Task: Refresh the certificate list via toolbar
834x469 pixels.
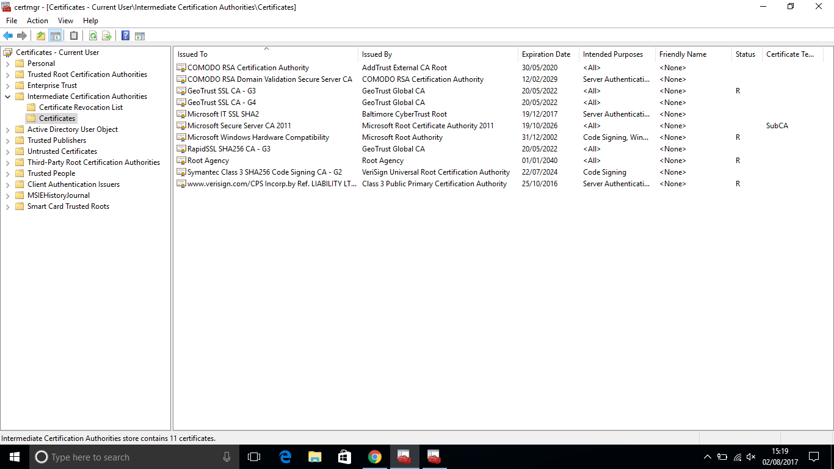Action: [x=93, y=36]
